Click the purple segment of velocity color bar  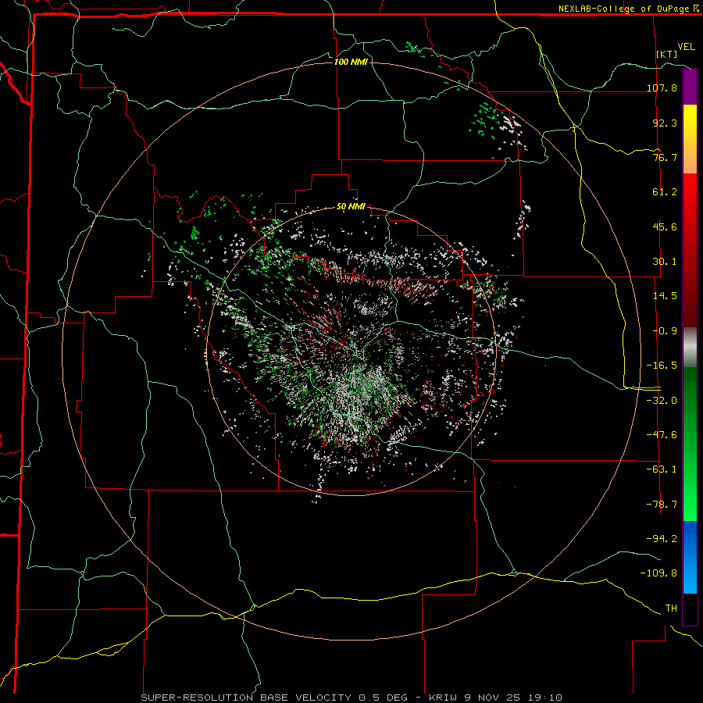(690, 87)
